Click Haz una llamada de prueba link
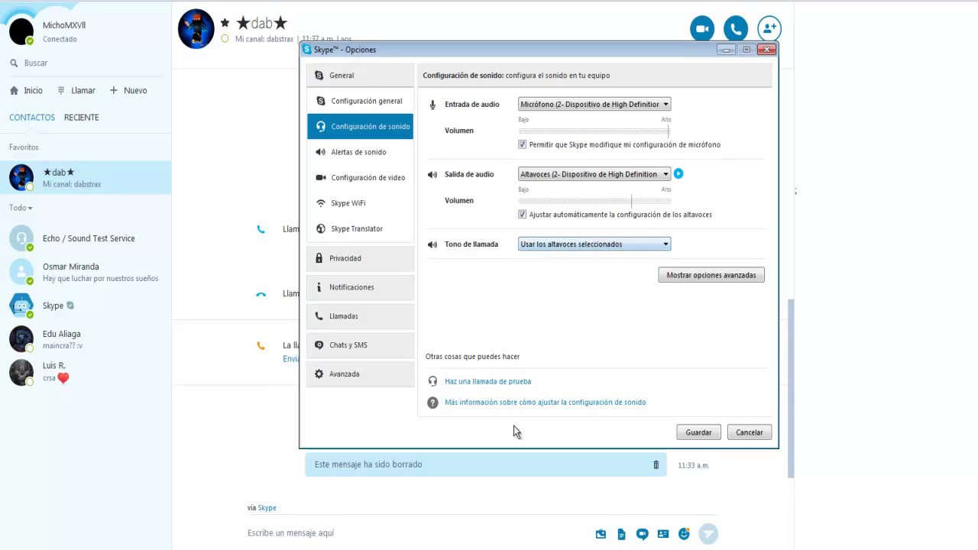This screenshot has width=978, height=550. click(x=487, y=381)
